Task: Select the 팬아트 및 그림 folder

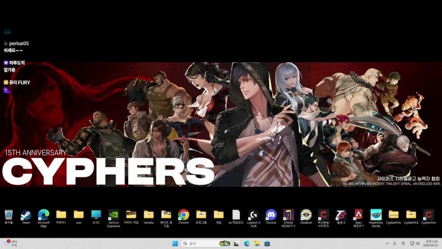Action: [166, 218]
